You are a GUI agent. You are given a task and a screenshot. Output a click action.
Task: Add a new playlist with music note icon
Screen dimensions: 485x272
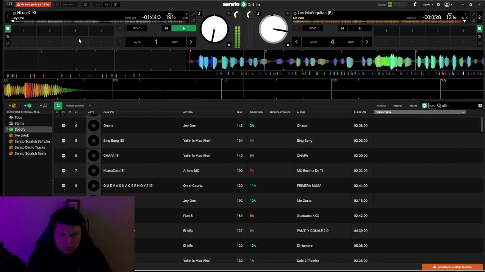[44, 106]
